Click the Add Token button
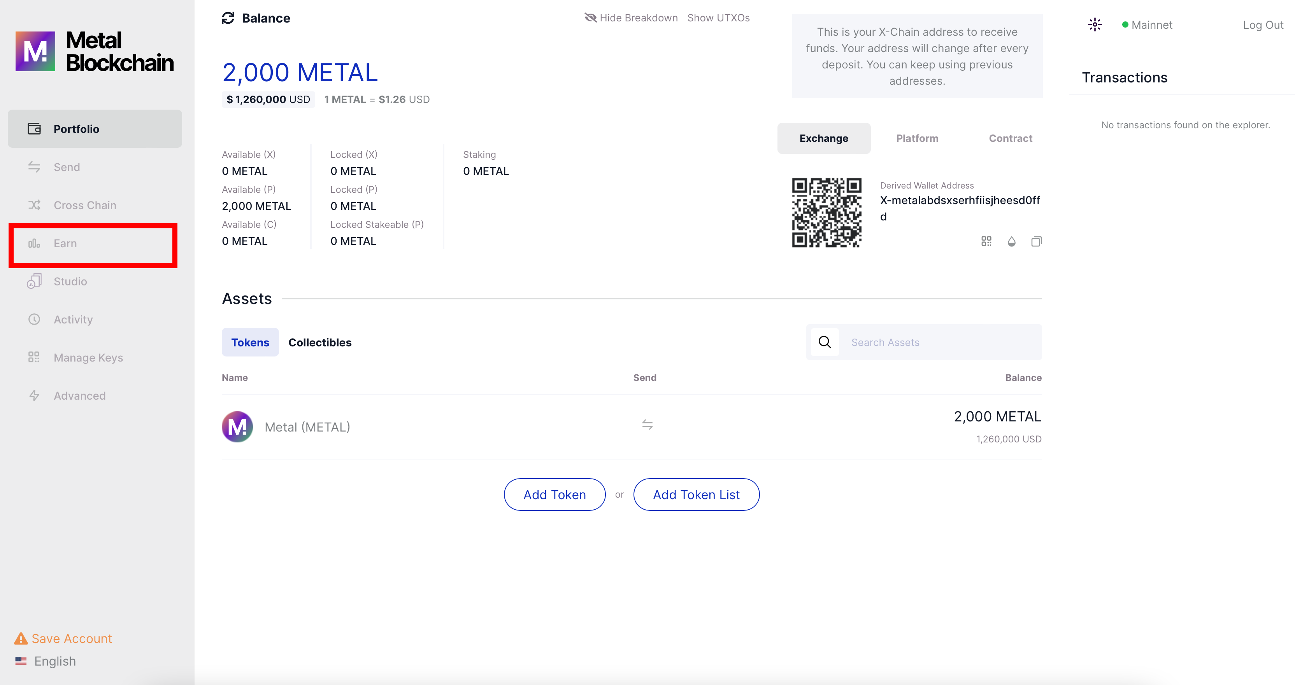The width and height of the screenshot is (1295, 685). click(554, 495)
